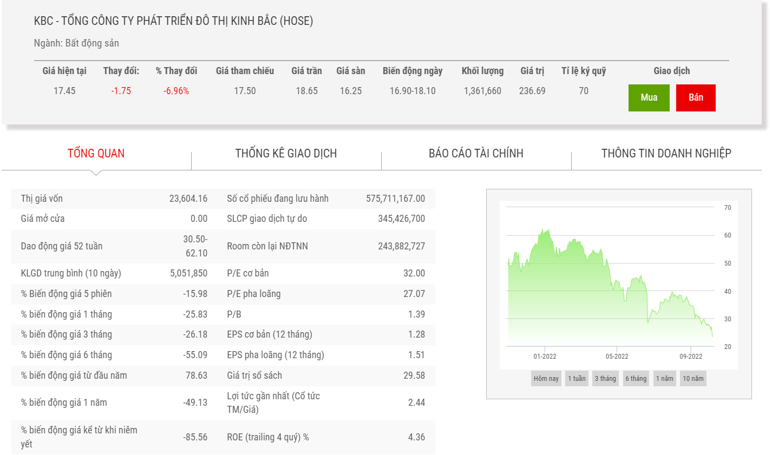
Task: Show the 6 tháng chart period
Action: [x=636, y=379]
